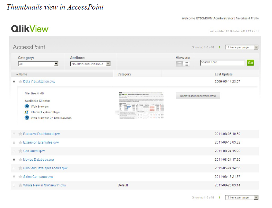Expand Sales Compass.qvw details
The image size is (272, 208).
tap(14, 177)
